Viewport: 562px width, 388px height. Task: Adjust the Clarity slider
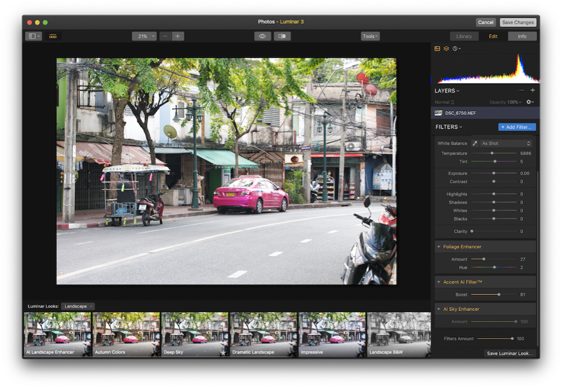pos(493,232)
